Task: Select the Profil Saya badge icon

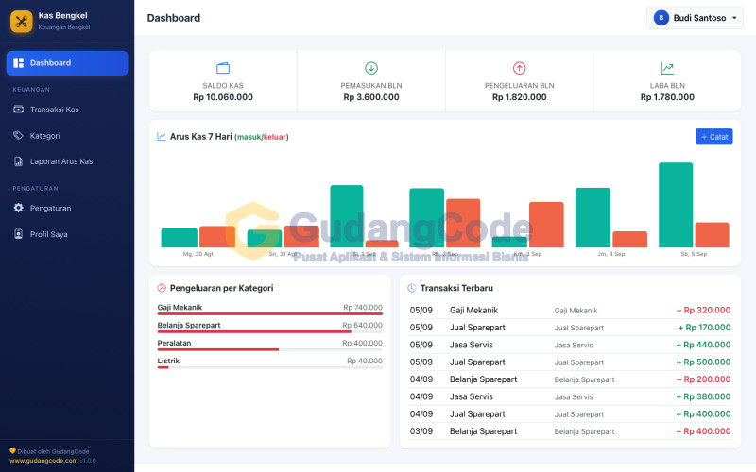Action: (18, 234)
